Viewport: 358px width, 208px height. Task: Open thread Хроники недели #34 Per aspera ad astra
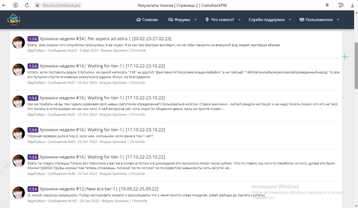pyautogui.click(x=105, y=39)
